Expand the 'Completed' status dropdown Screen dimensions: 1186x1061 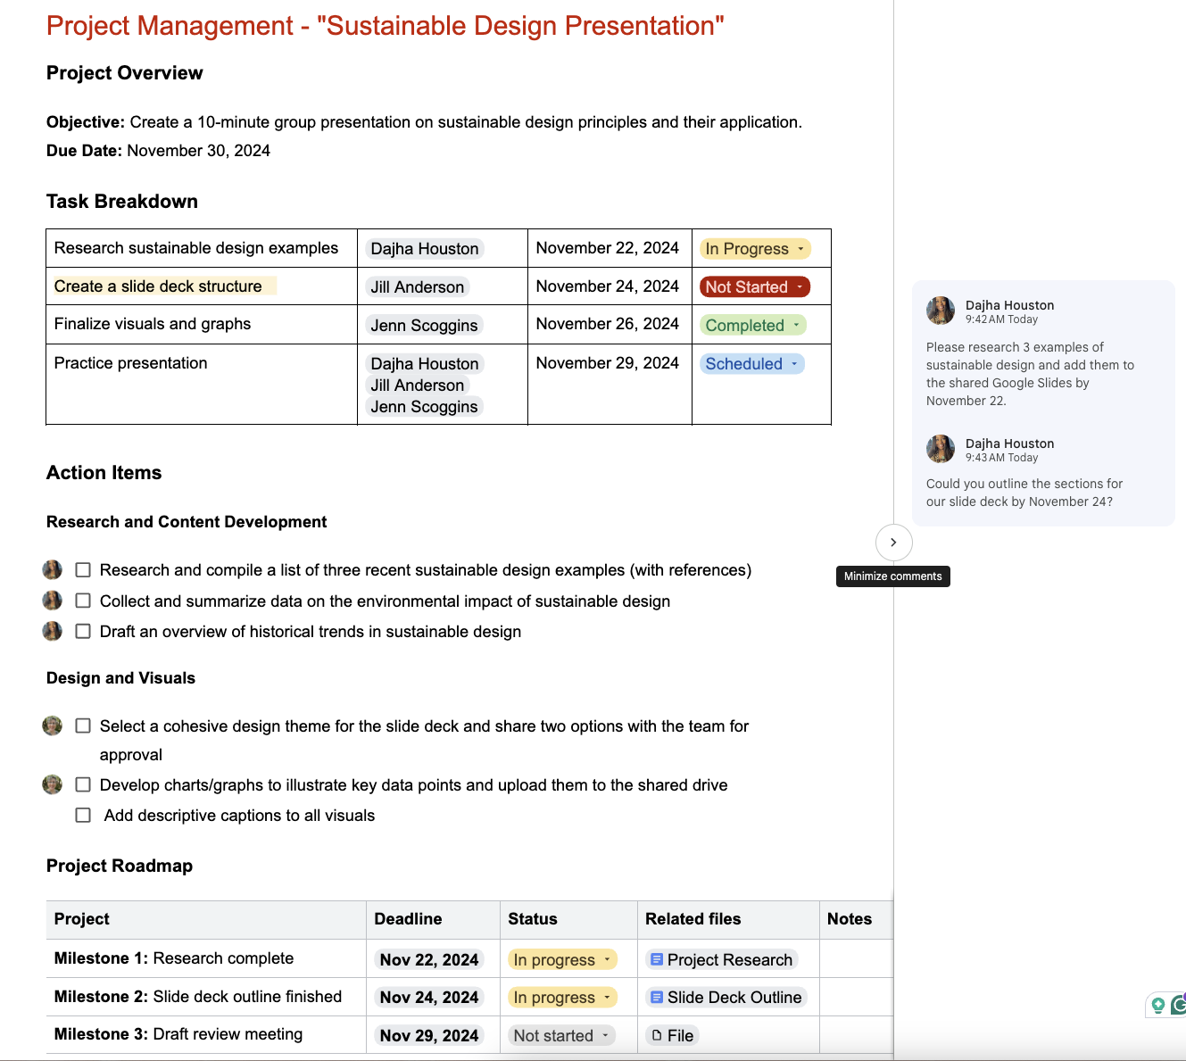point(797,325)
